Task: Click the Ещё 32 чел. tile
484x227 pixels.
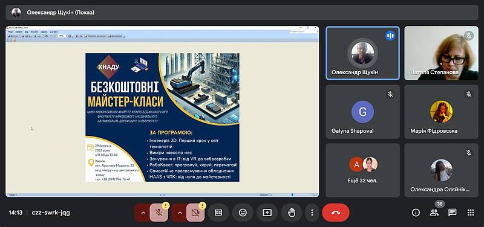Action: click(x=362, y=170)
